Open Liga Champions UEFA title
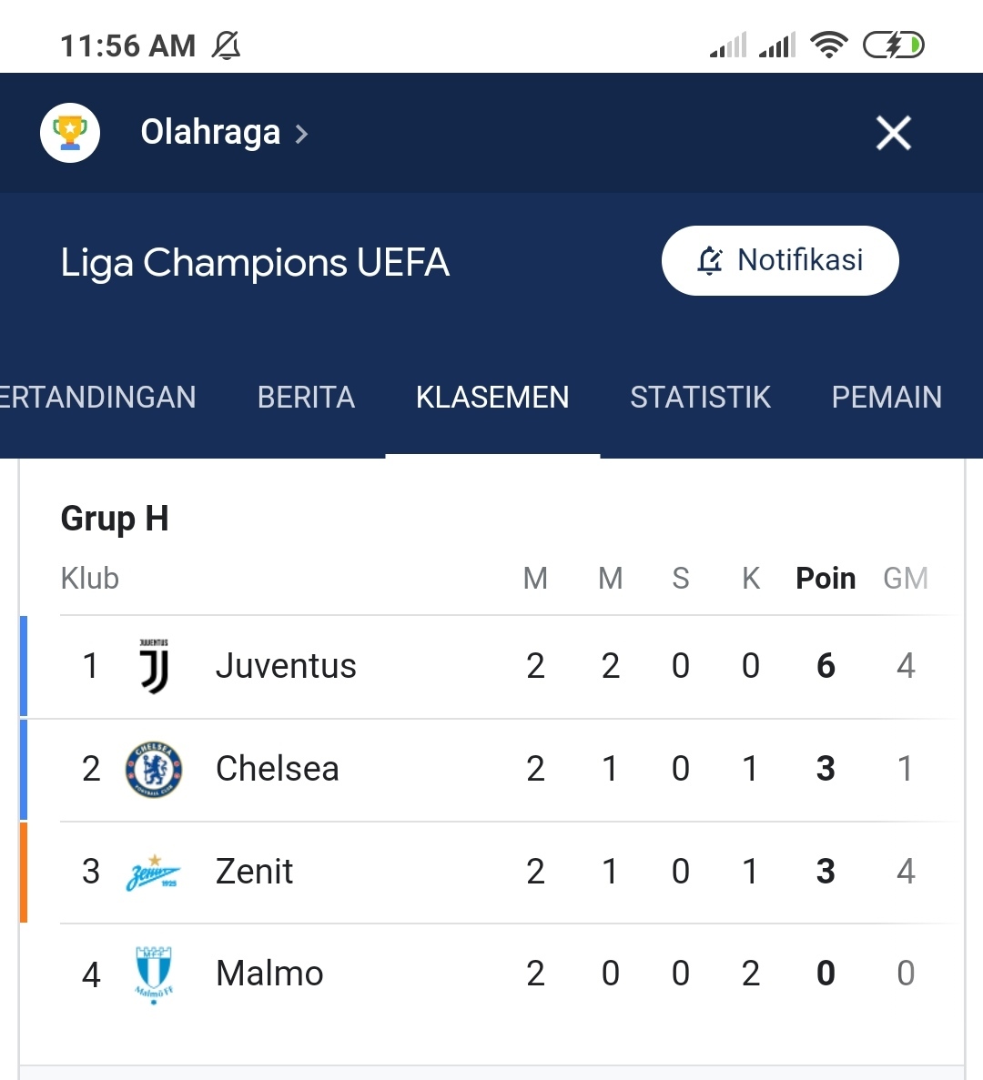The image size is (983, 1080). coord(255,263)
